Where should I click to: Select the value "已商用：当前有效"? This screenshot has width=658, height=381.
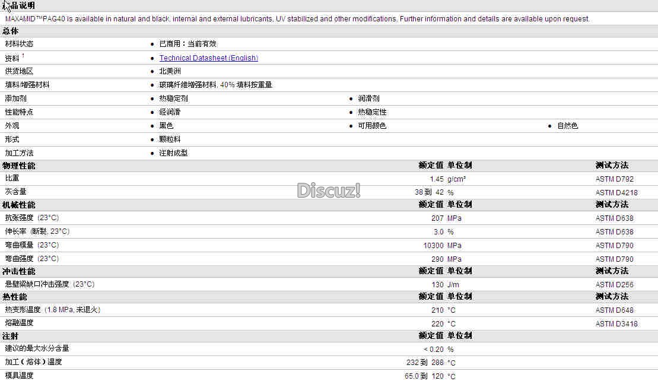tap(188, 44)
